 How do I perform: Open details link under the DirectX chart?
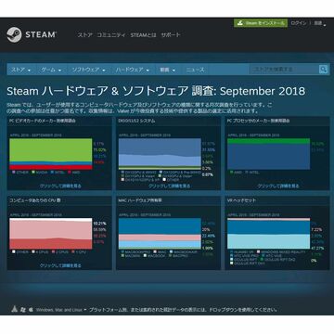point(170,186)
